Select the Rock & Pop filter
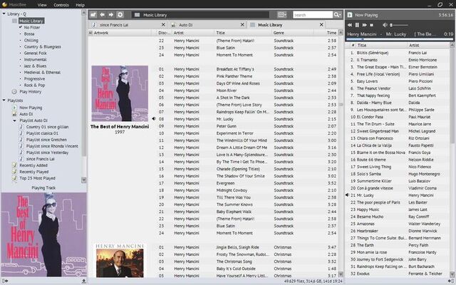456x285 pixels. (34, 85)
